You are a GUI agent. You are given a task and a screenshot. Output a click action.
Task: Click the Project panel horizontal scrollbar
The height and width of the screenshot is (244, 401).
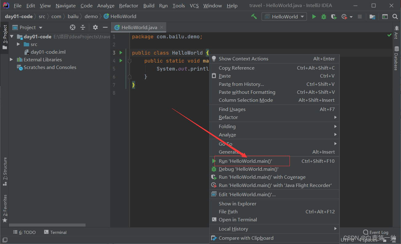click(x=47, y=225)
